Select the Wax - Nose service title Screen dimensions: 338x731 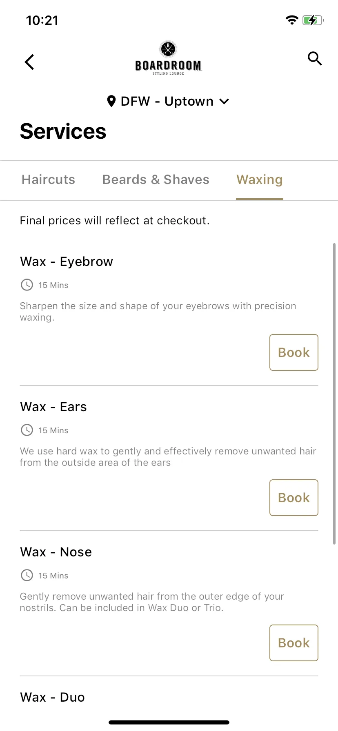click(x=56, y=552)
